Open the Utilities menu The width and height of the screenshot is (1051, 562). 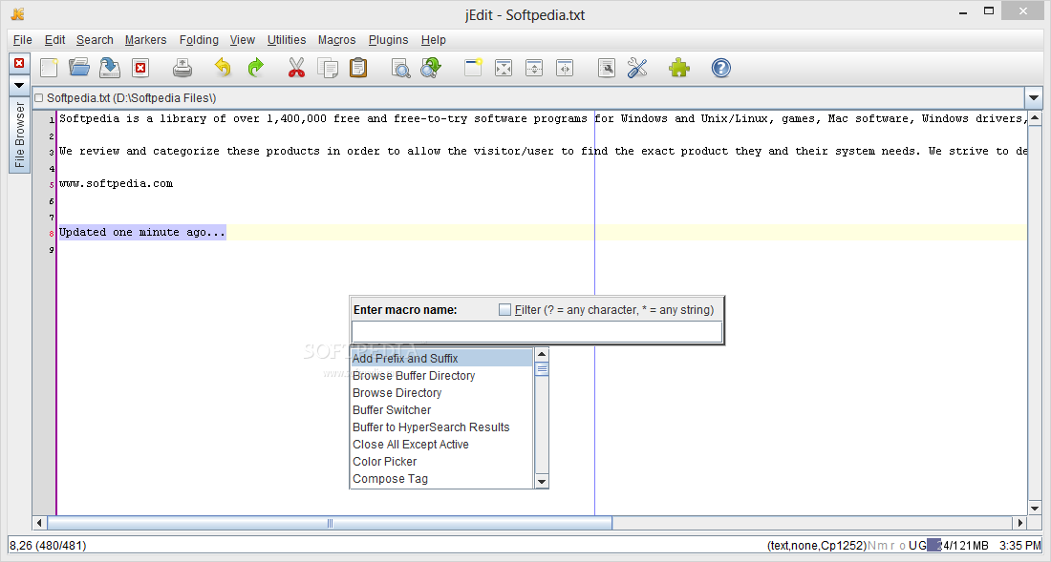(x=287, y=40)
